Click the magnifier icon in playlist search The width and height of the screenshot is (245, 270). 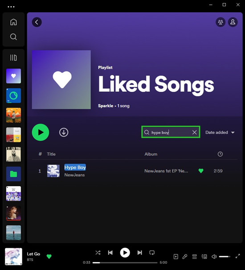147,132
